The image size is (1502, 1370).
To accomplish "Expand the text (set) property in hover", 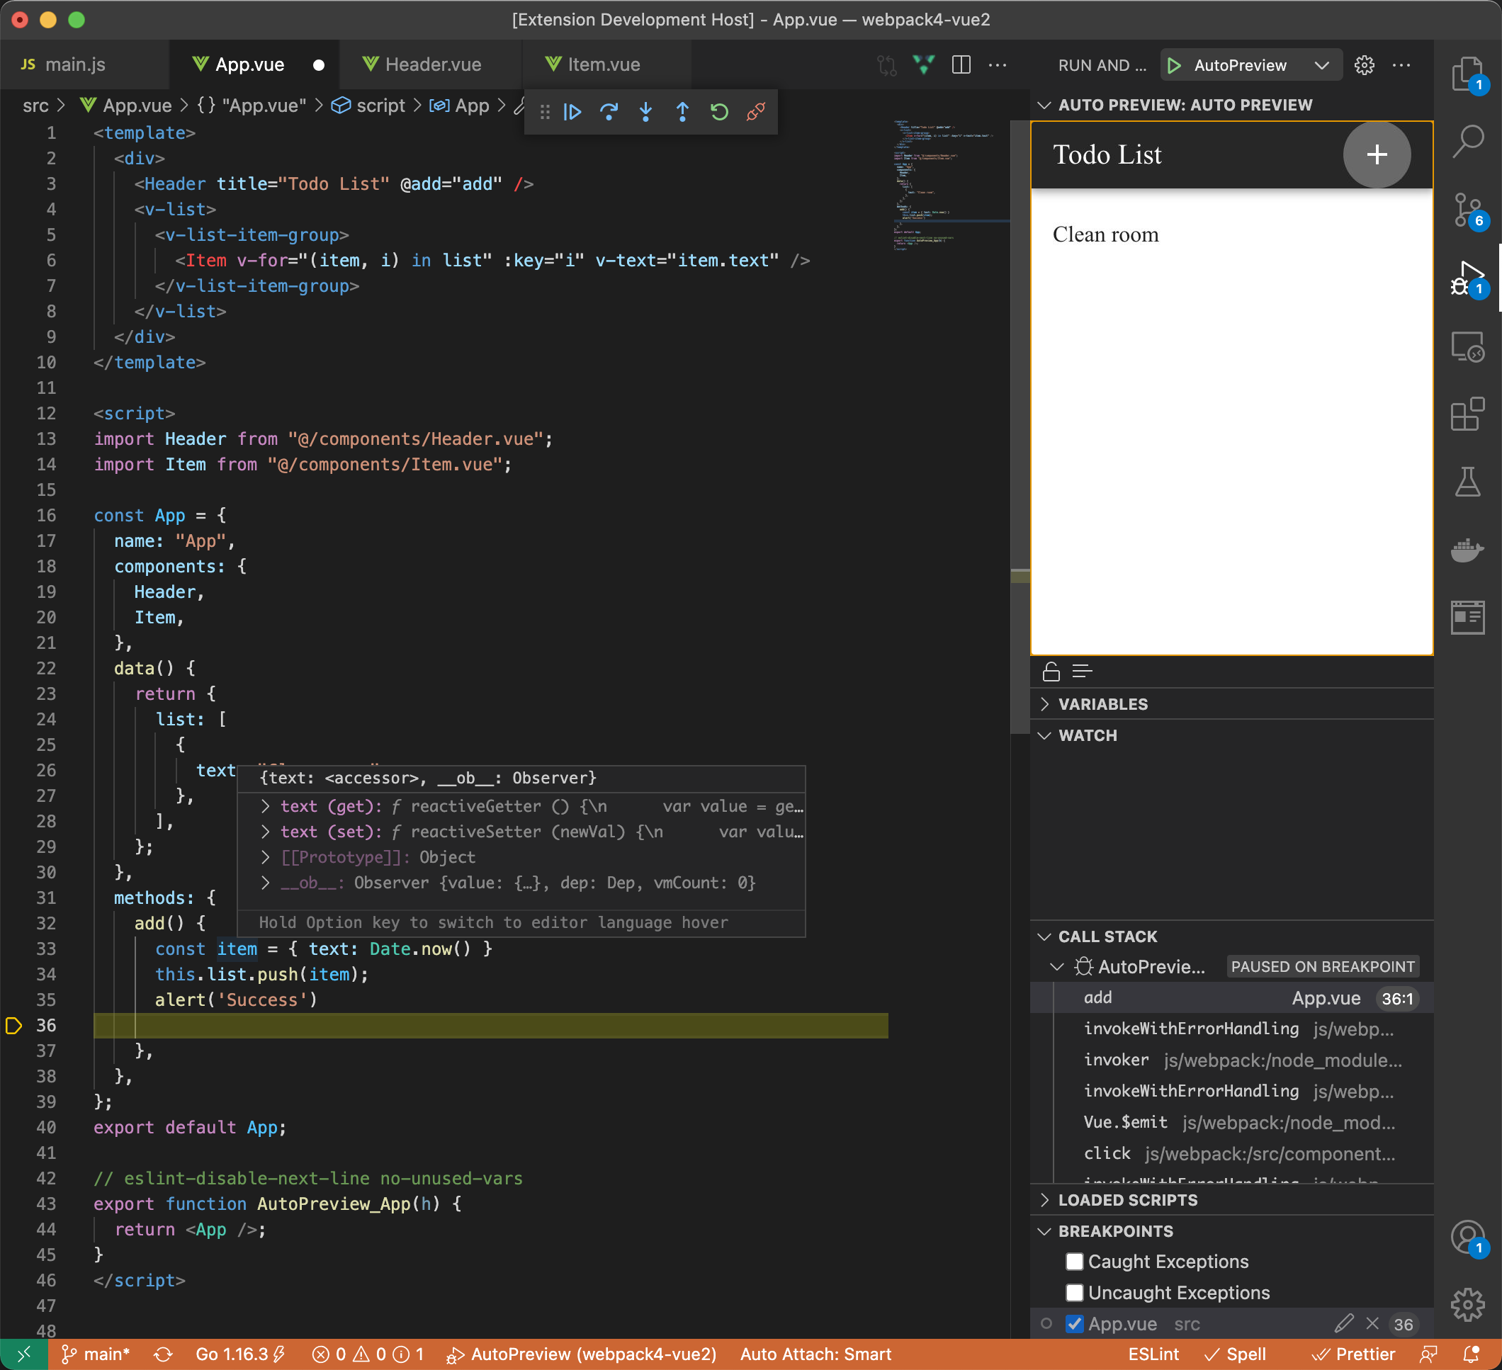I will (265, 832).
